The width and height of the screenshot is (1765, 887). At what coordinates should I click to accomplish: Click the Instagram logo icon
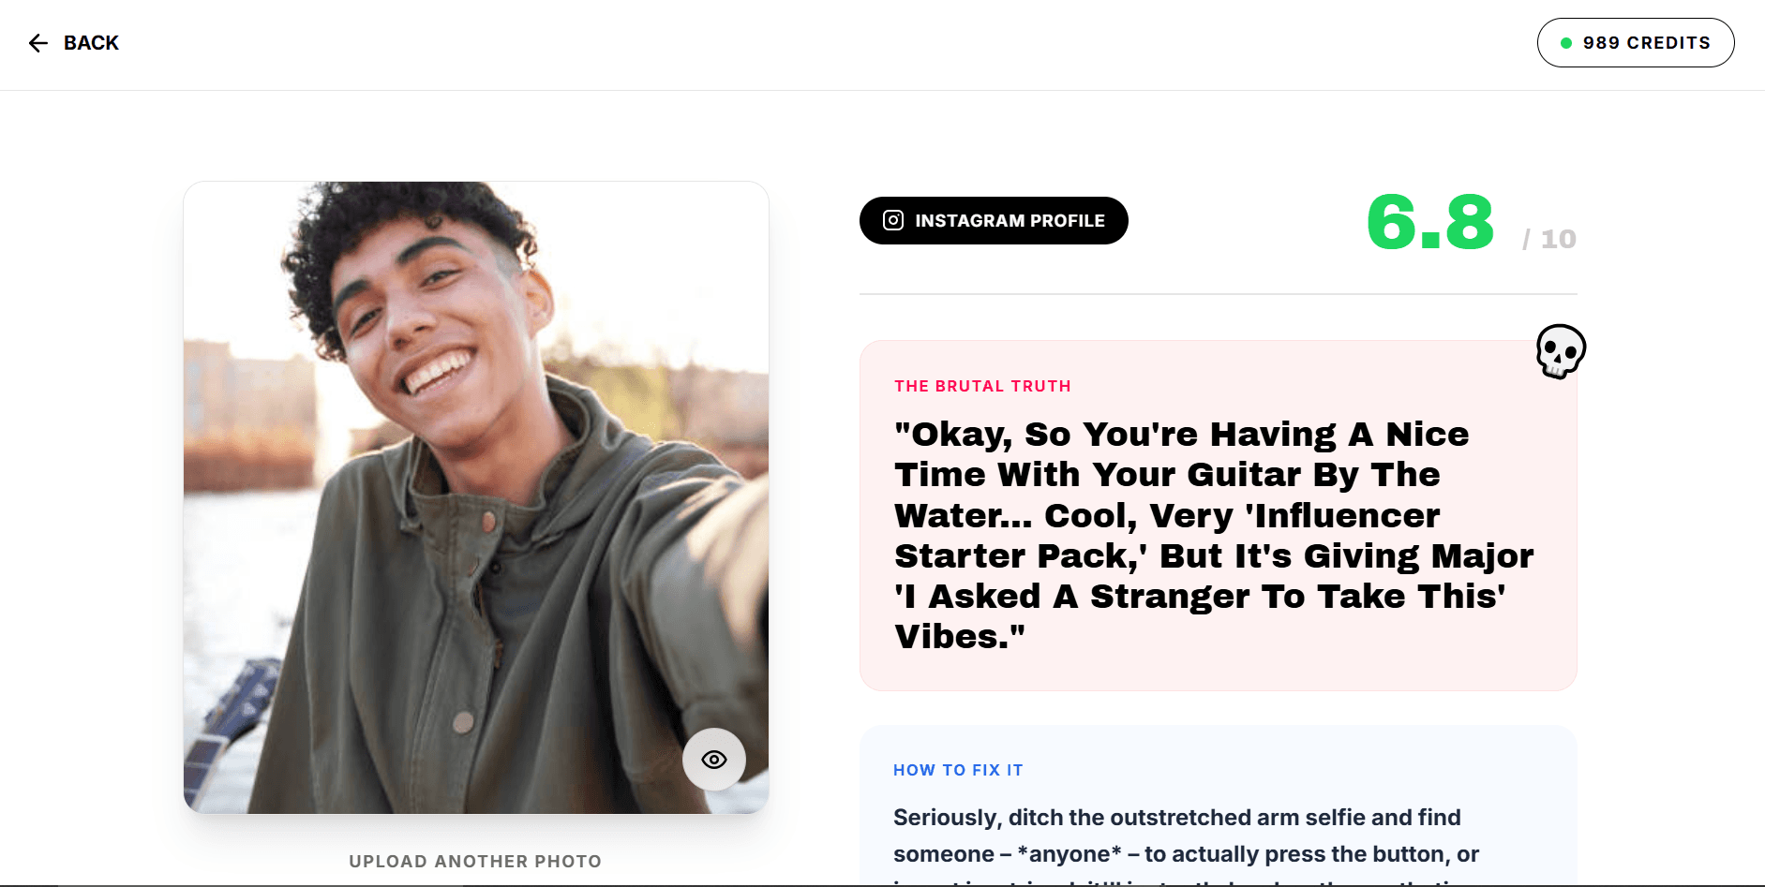893,221
